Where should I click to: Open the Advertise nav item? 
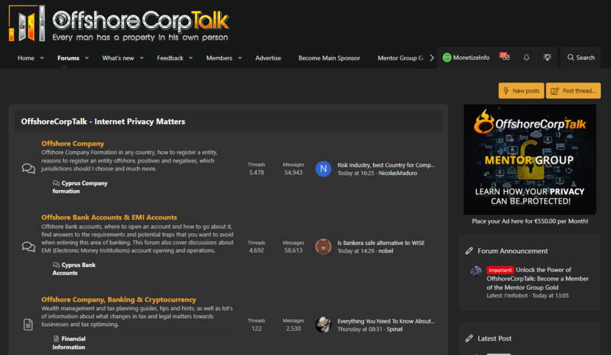coord(268,58)
